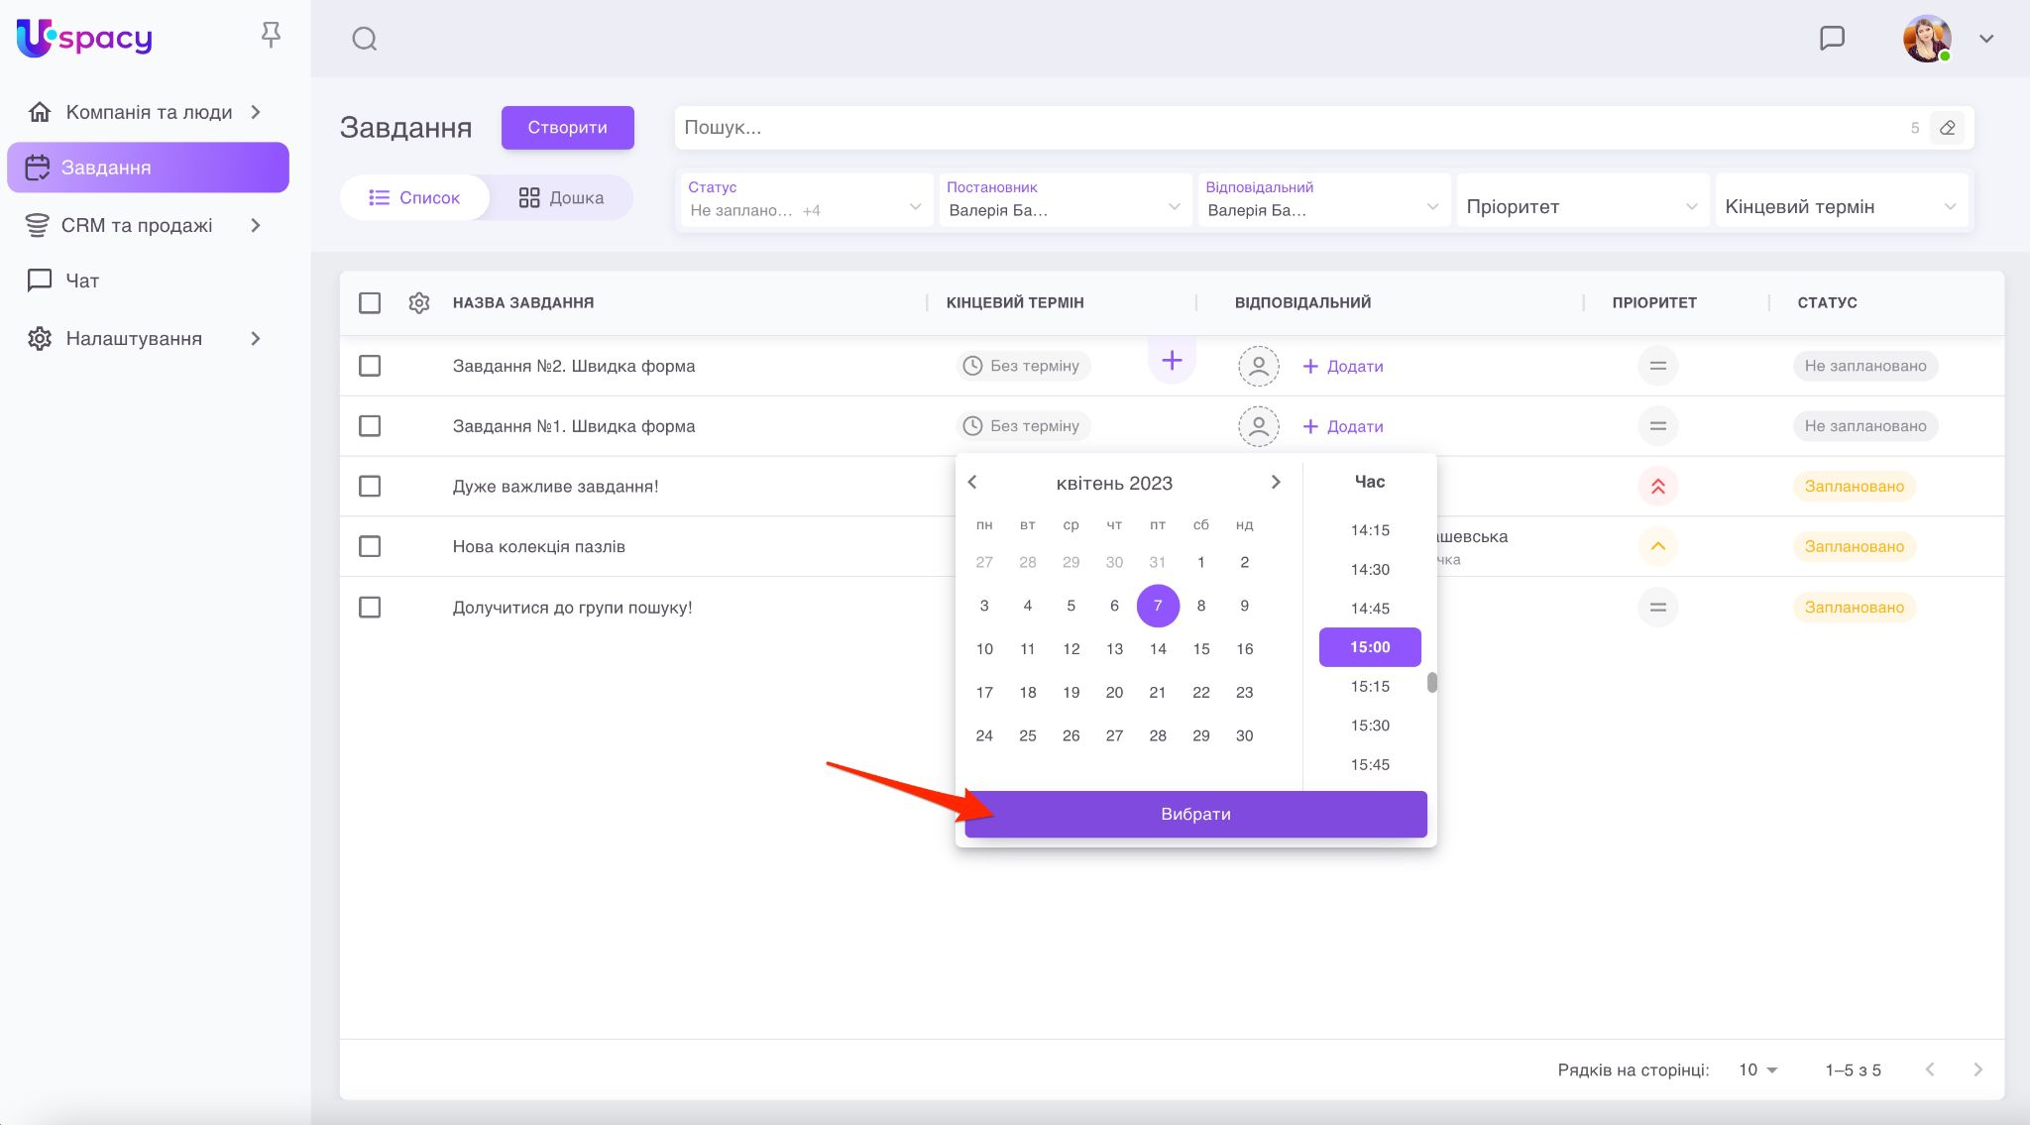Open table column settings gear icon

(x=419, y=302)
